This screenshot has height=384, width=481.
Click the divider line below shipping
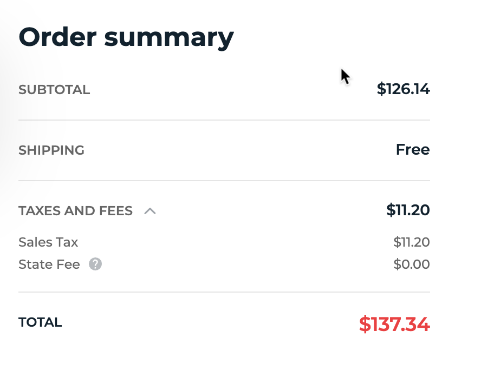[224, 181]
